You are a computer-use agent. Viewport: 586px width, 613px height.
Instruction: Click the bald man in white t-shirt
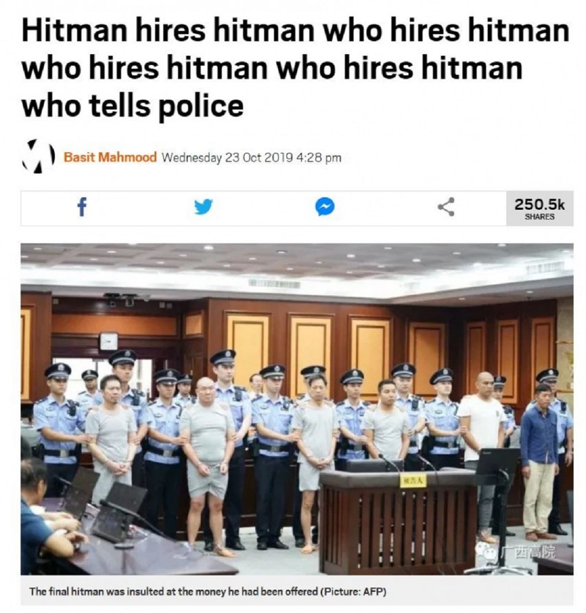482,449
